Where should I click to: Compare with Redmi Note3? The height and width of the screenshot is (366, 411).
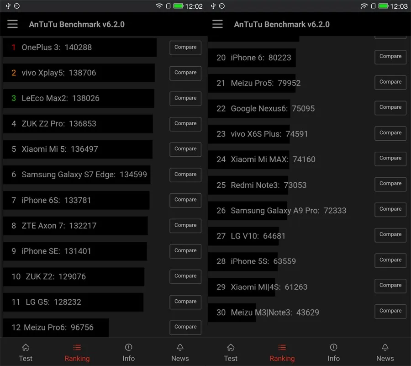[x=390, y=184]
